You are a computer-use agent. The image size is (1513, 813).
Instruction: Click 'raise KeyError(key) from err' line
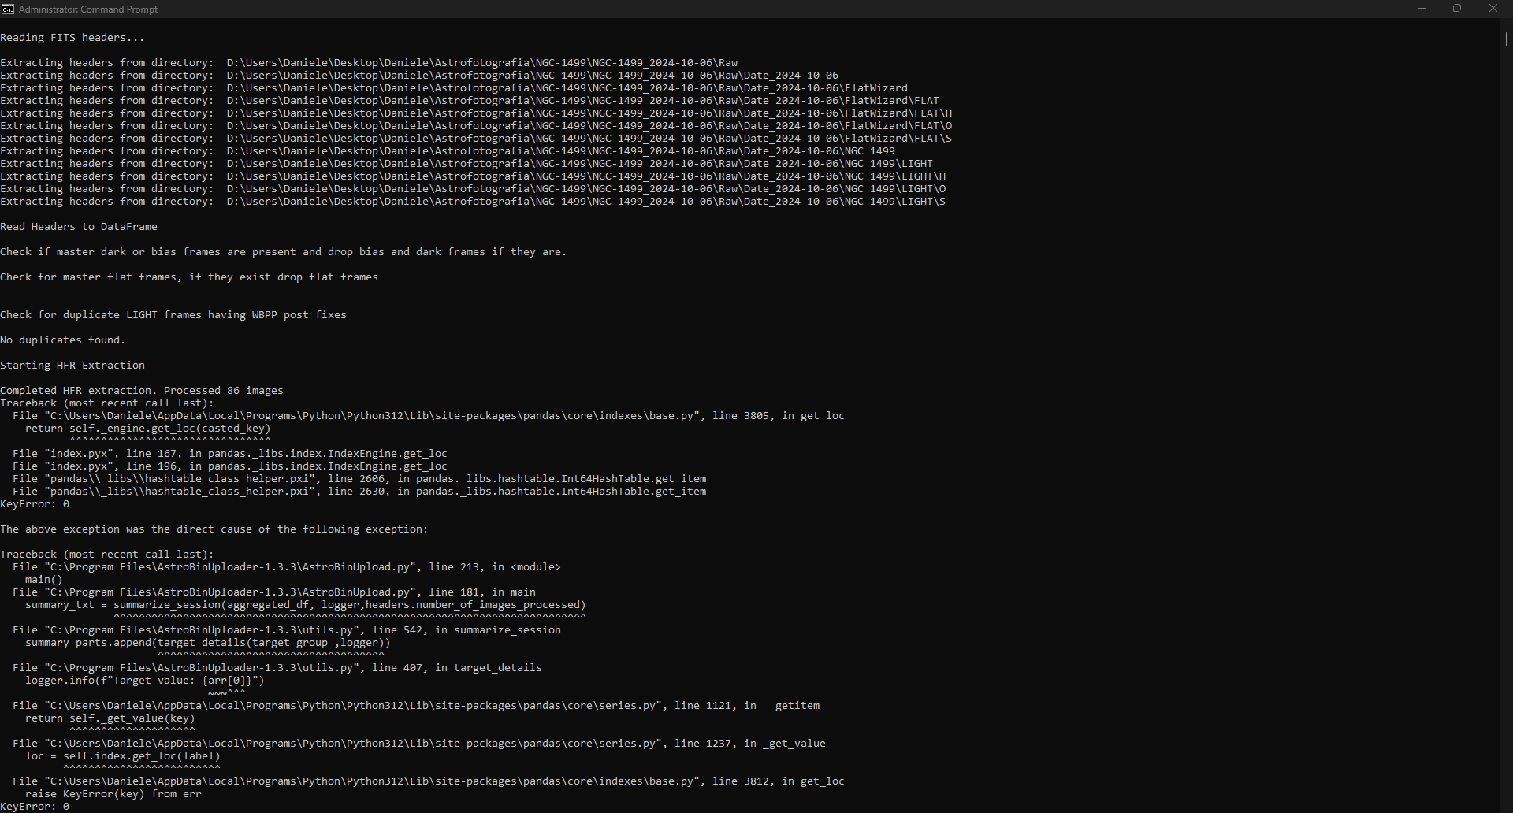(113, 794)
